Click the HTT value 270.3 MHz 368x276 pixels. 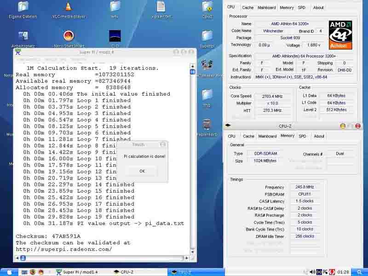(272, 110)
